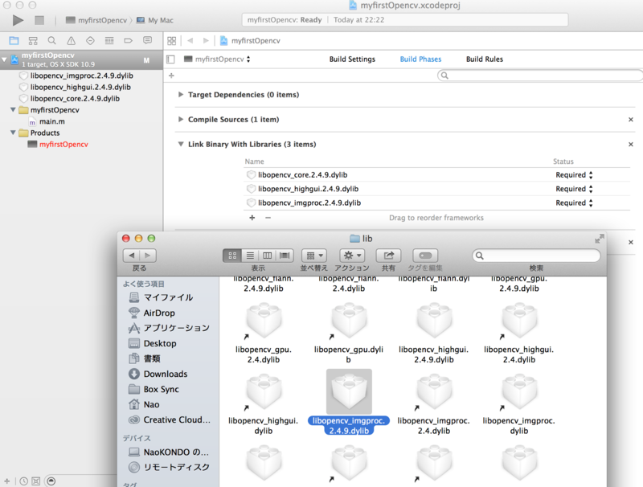Add a library with plus button
The image size is (643, 487).
pyautogui.click(x=252, y=218)
